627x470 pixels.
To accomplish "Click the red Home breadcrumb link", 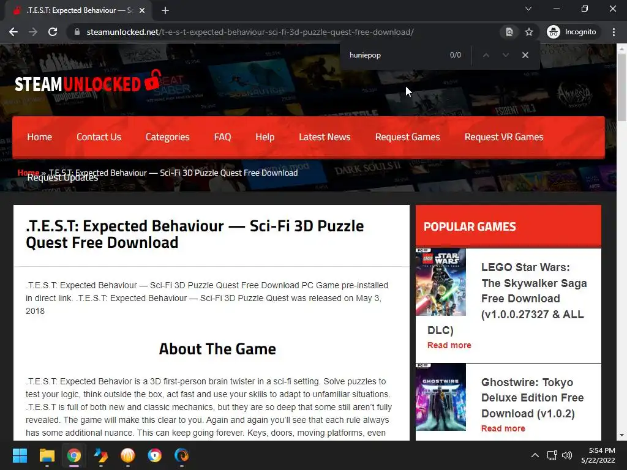I will pos(28,173).
